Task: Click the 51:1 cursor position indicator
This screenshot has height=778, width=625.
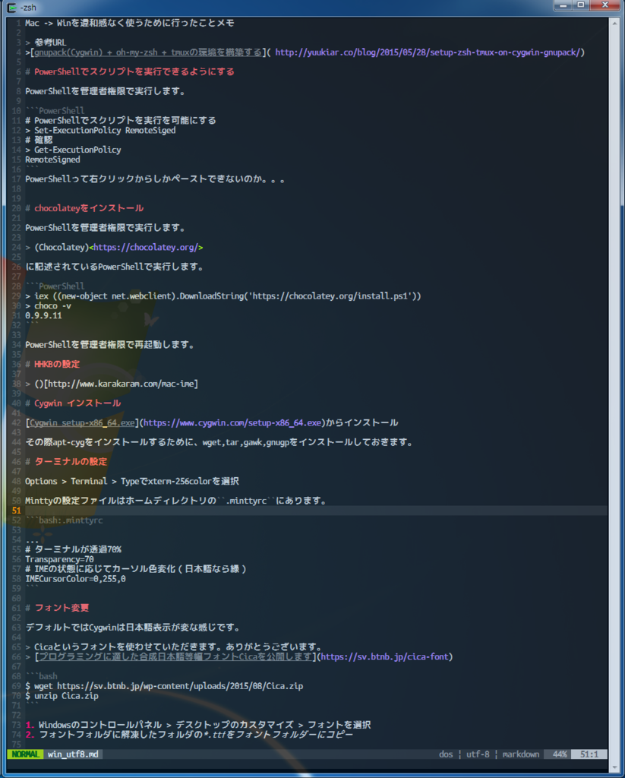Action: click(589, 754)
